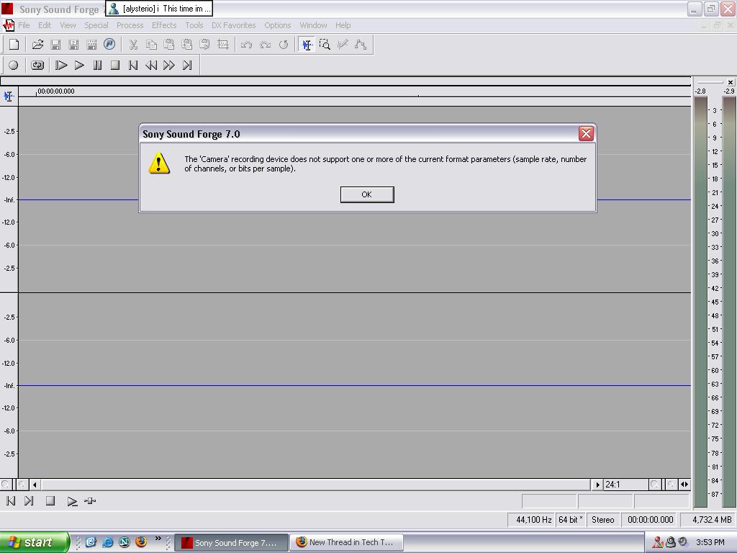The width and height of the screenshot is (737, 553).
Task: Click the Rewind transport button
Action: point(151,66)
